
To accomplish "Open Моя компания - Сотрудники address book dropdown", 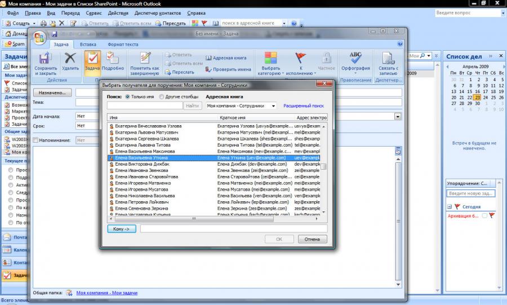I will pyautogui.click(x=274, y=106).
